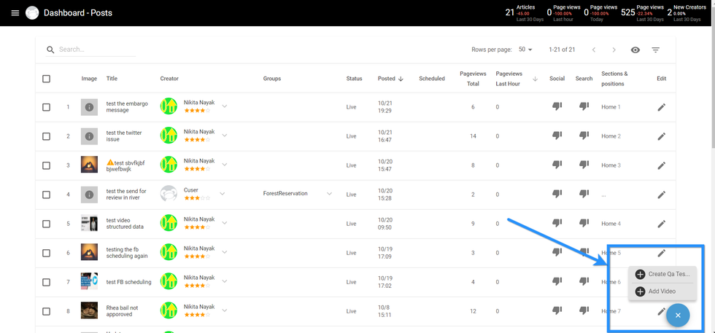Image resolution: width=715 pixels, height=333 pixels.
Task: Go to next page arrow
Action: coord(614,50)
